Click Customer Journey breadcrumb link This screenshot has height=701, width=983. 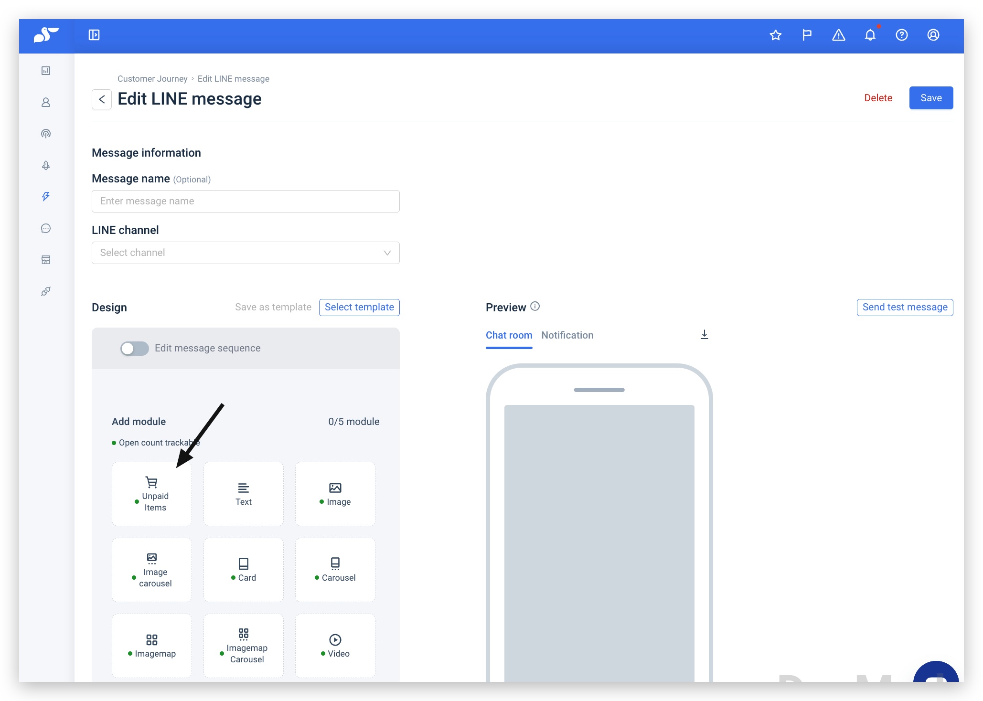tap(152, 79)
